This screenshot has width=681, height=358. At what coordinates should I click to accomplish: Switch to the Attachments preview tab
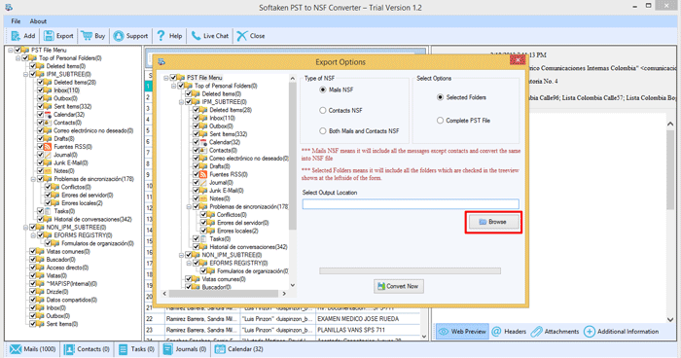click(556, 332)
